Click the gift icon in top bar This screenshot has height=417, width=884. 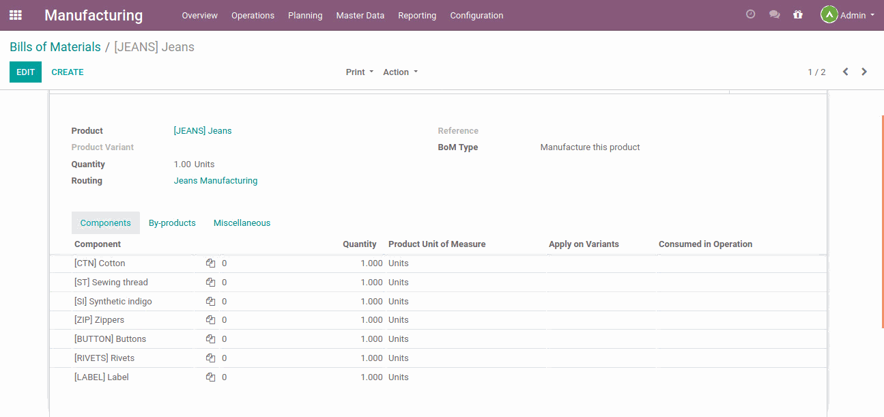(797, 14)
